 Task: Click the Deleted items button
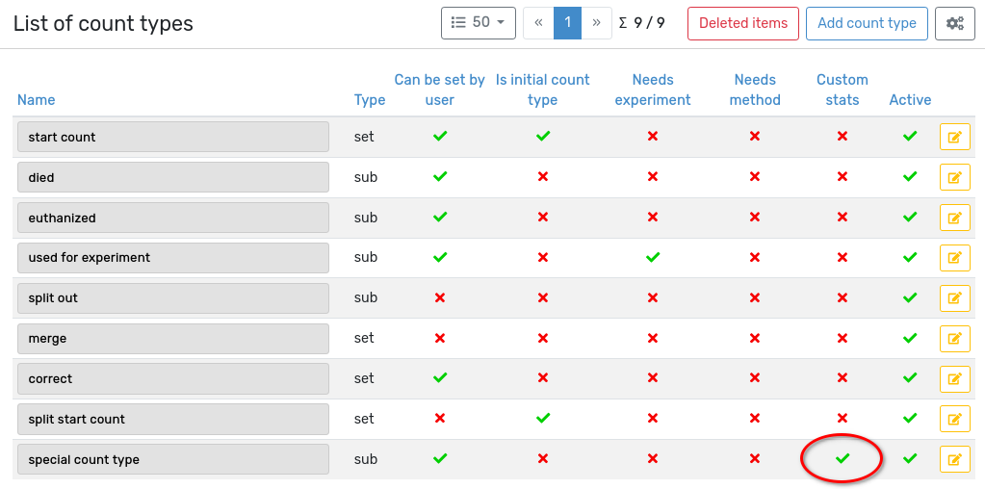[x=742, y=23]
